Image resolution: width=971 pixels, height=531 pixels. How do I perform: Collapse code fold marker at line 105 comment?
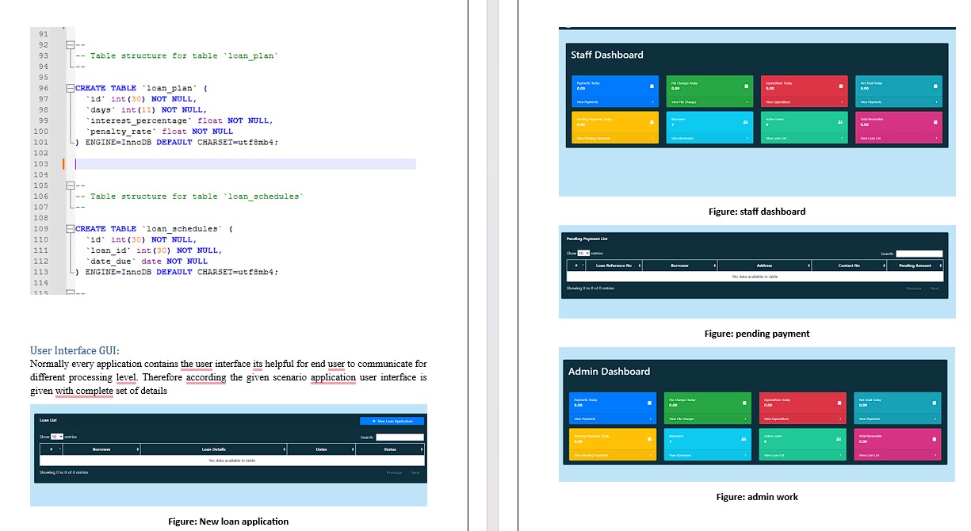[70, 185]
